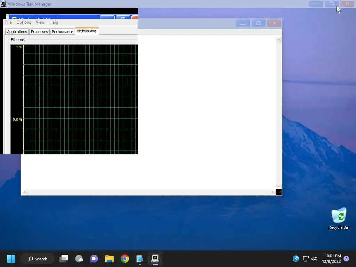The height and width of the screenshot is (267, 356).
Task: Open the Recycle Bin desktop icon
Action: (x=339, y=219)
